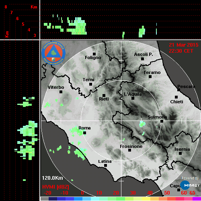The width and height of the screenshot is (201, 201).
Task: Click the Frosinone city name label
Action: click(131, 146)
